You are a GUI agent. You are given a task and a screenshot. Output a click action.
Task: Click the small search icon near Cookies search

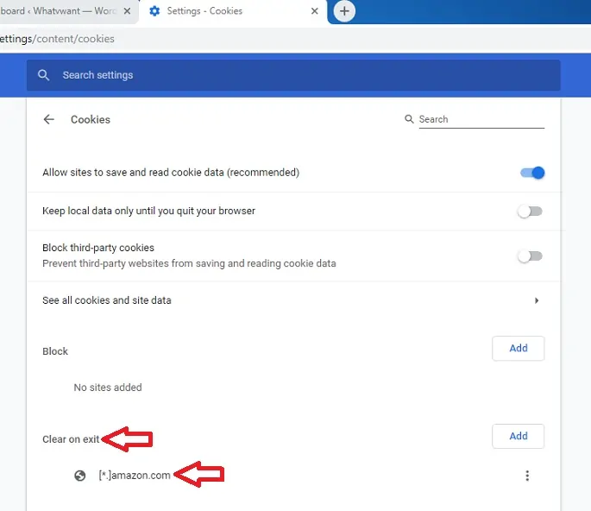[x=409, y=119]
